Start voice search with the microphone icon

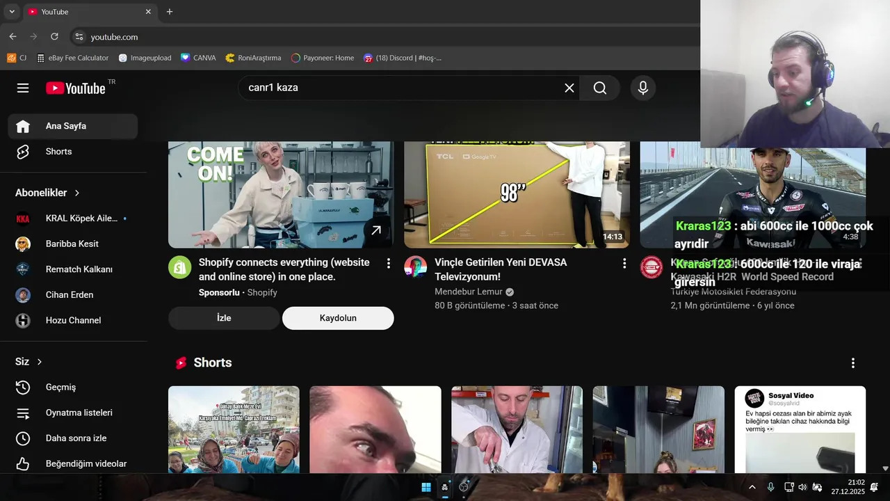643,88
